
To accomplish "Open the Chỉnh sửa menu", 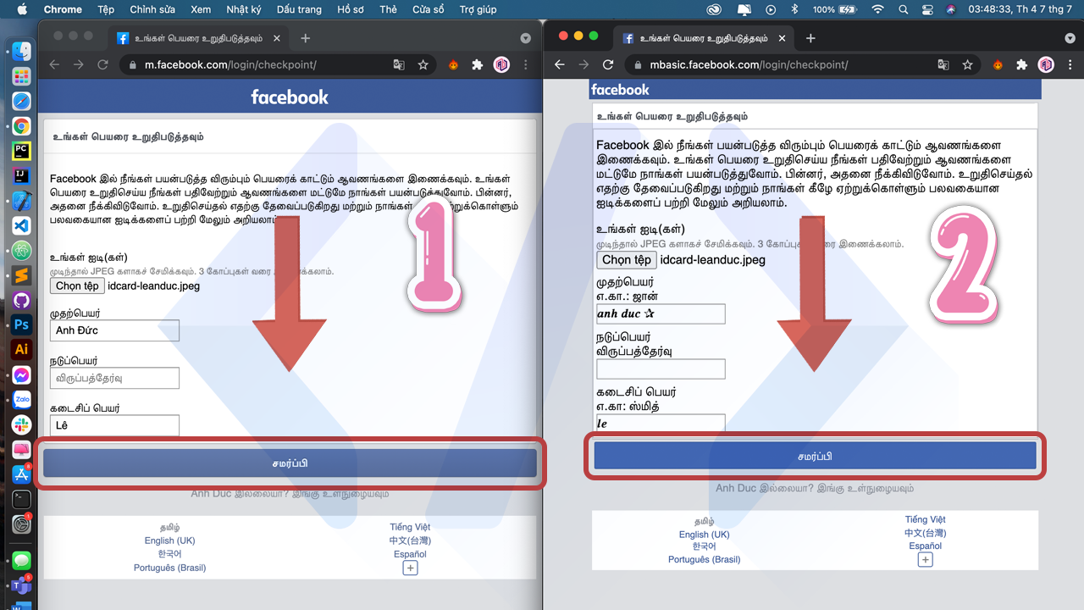I will pos(153,9).
